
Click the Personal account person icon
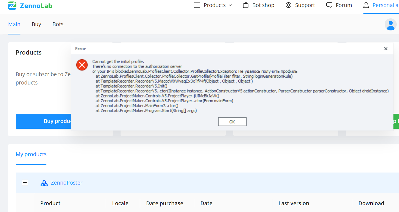pyautogui.click(x=366, y=5)
